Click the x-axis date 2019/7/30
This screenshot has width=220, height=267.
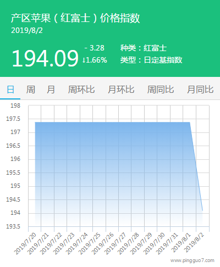click(x=155, y=243)
